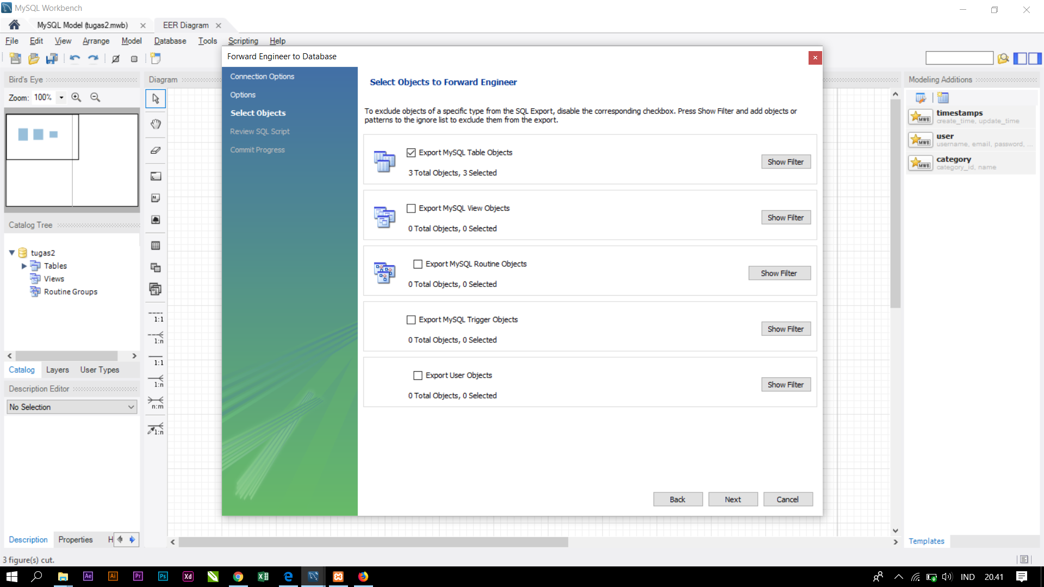The image size is (1044, 587).
Task: Click the diagram horizontal scrollbar
Action: (373, 542)
